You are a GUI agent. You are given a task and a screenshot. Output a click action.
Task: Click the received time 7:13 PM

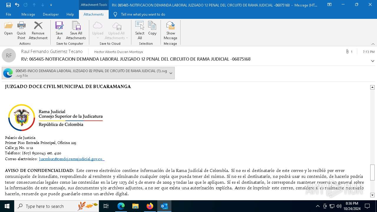click(x=368, y=52)
